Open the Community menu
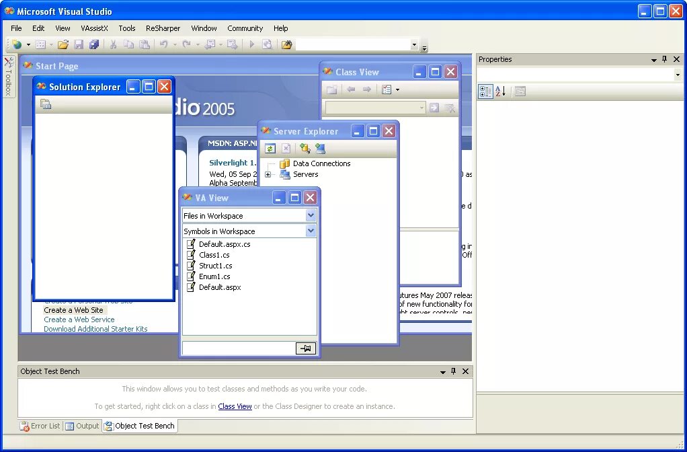The image size is (687, 452). coord(245,28)
